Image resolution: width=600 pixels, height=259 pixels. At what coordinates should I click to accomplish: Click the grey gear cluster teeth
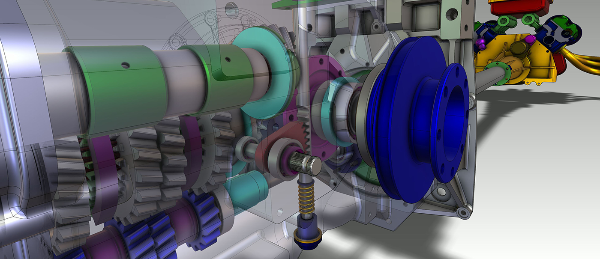146,171
